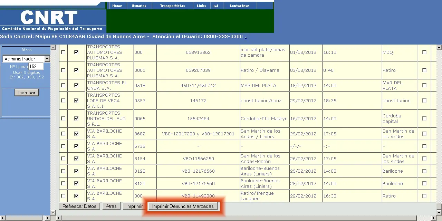
Task: Open the Usuarios menu
Action: (139, 6)
